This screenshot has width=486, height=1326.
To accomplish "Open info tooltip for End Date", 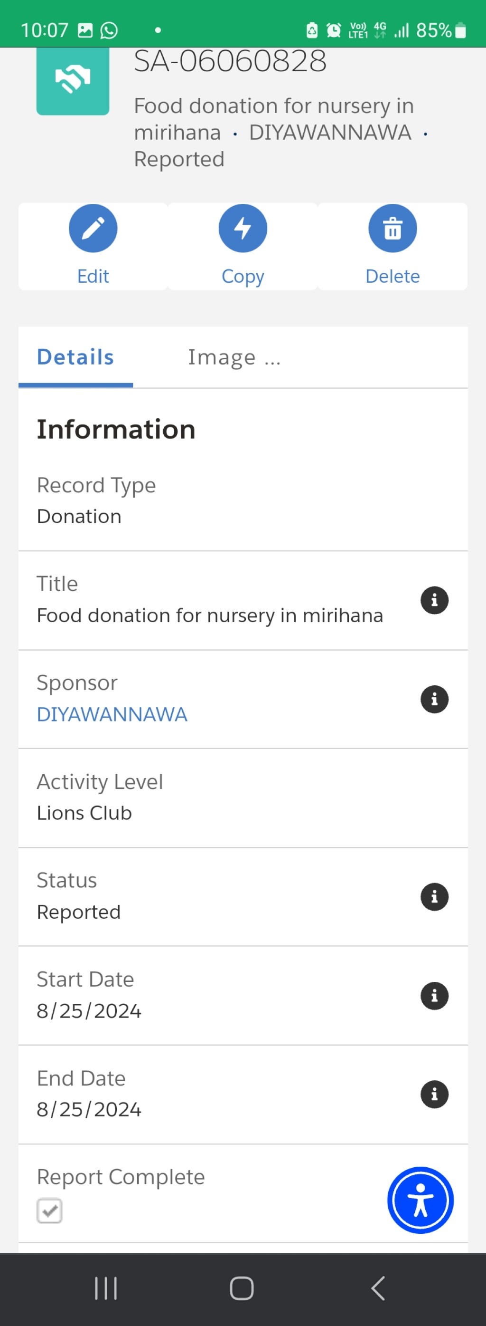I will [434, 1095].
